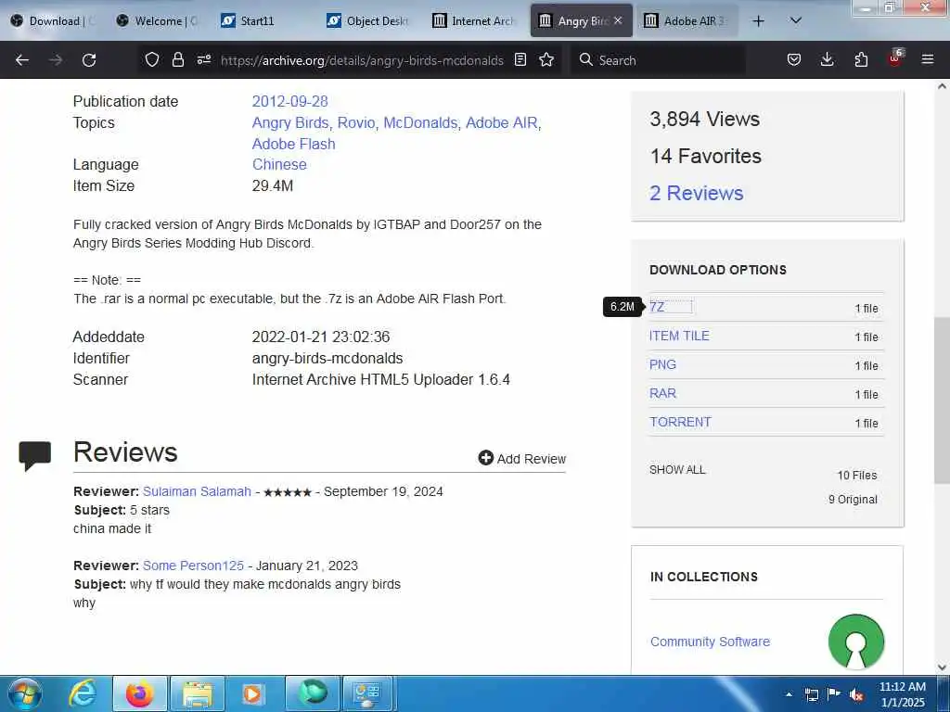Open the McDonalds topic link
The image size is (950, 712).
pos(420,123)
